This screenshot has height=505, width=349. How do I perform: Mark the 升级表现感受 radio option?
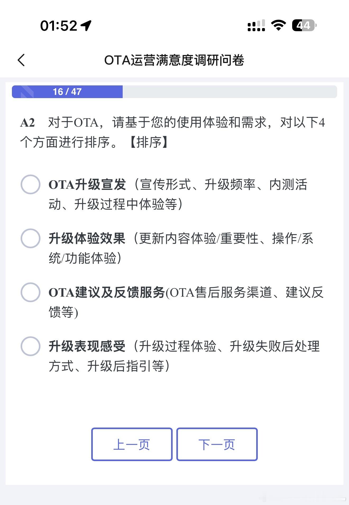[30, 346]
